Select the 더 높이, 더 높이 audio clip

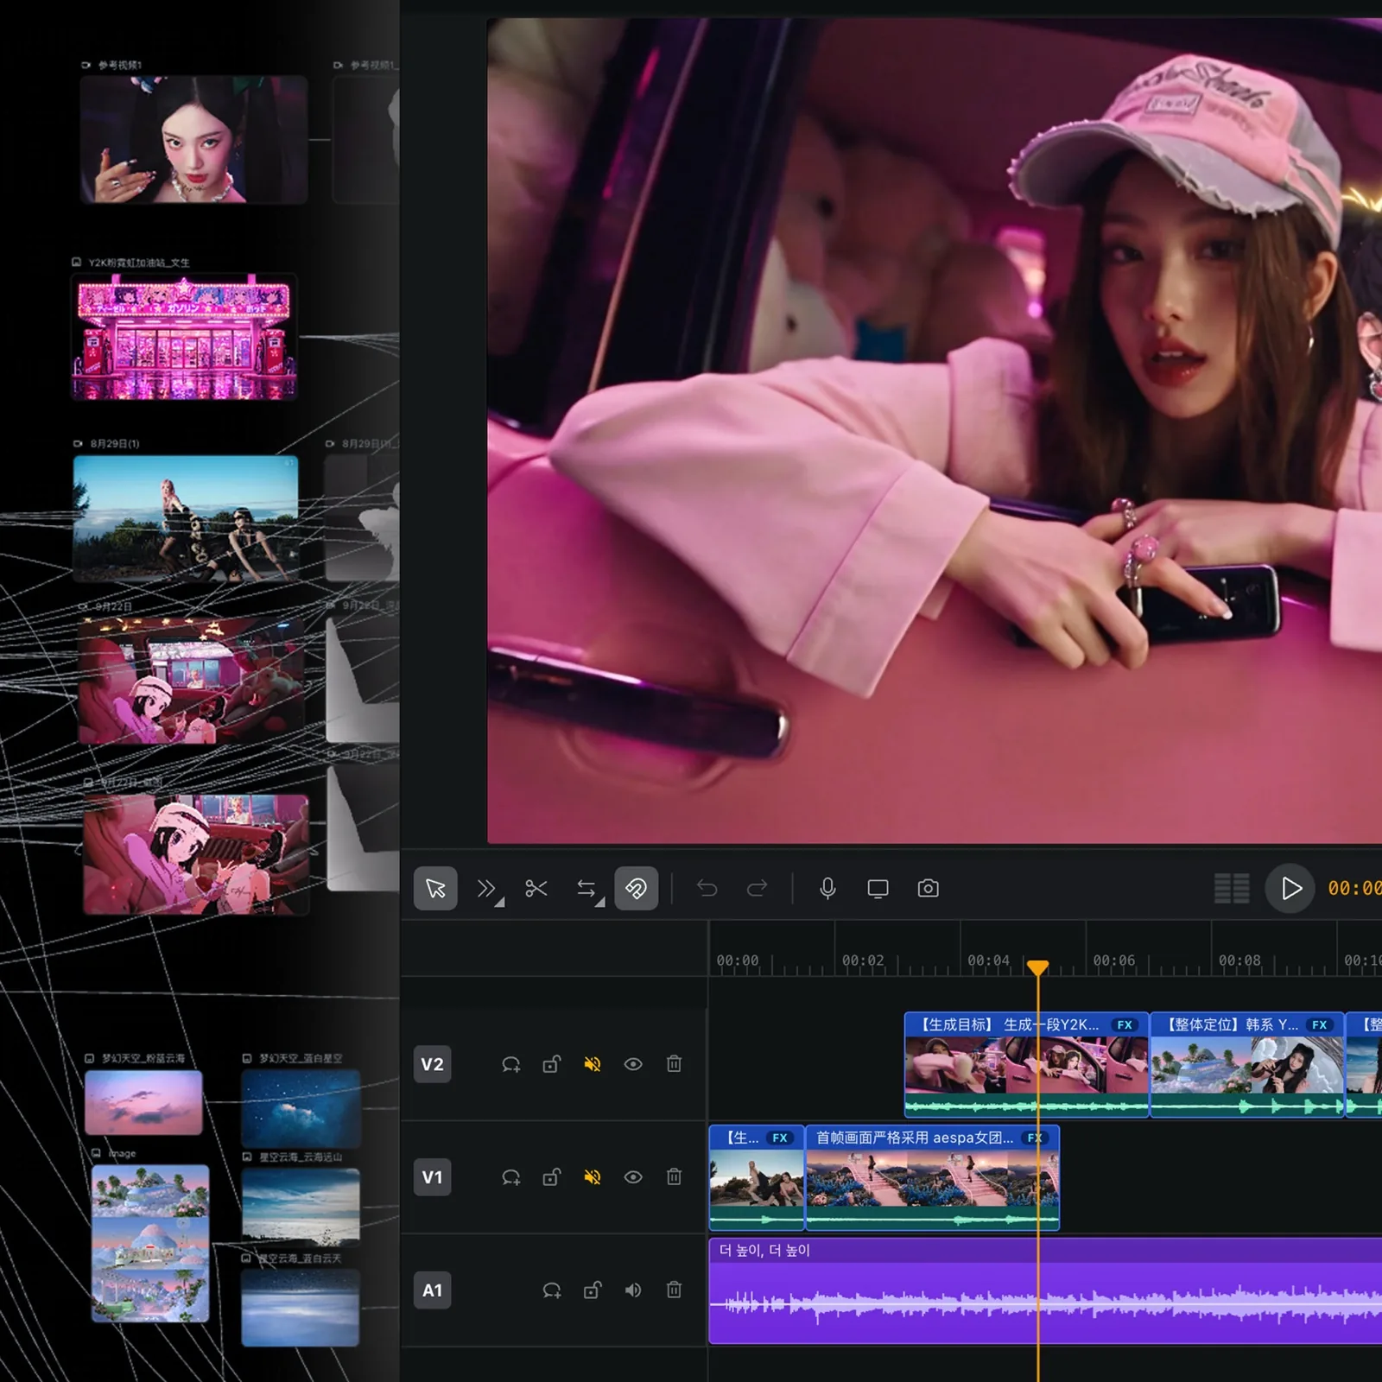pos(1045,1291)
